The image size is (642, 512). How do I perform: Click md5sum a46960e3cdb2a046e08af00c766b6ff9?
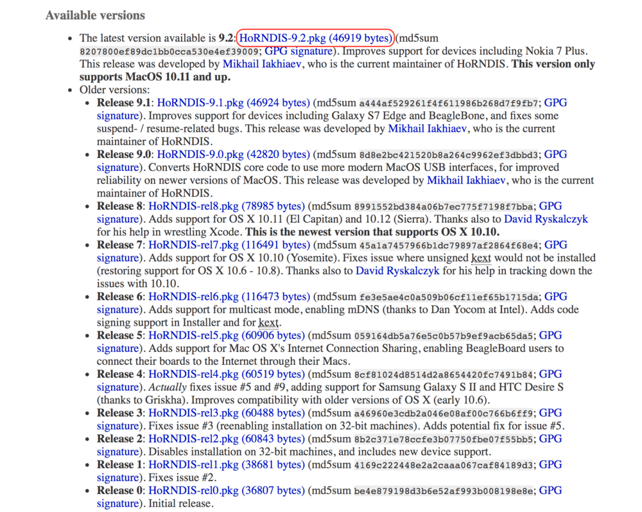pos(444,413)
